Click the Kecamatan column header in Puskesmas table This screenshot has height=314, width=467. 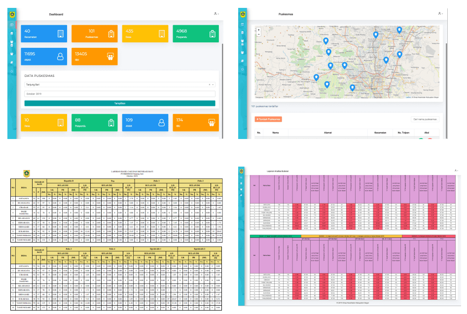point(380,133)
